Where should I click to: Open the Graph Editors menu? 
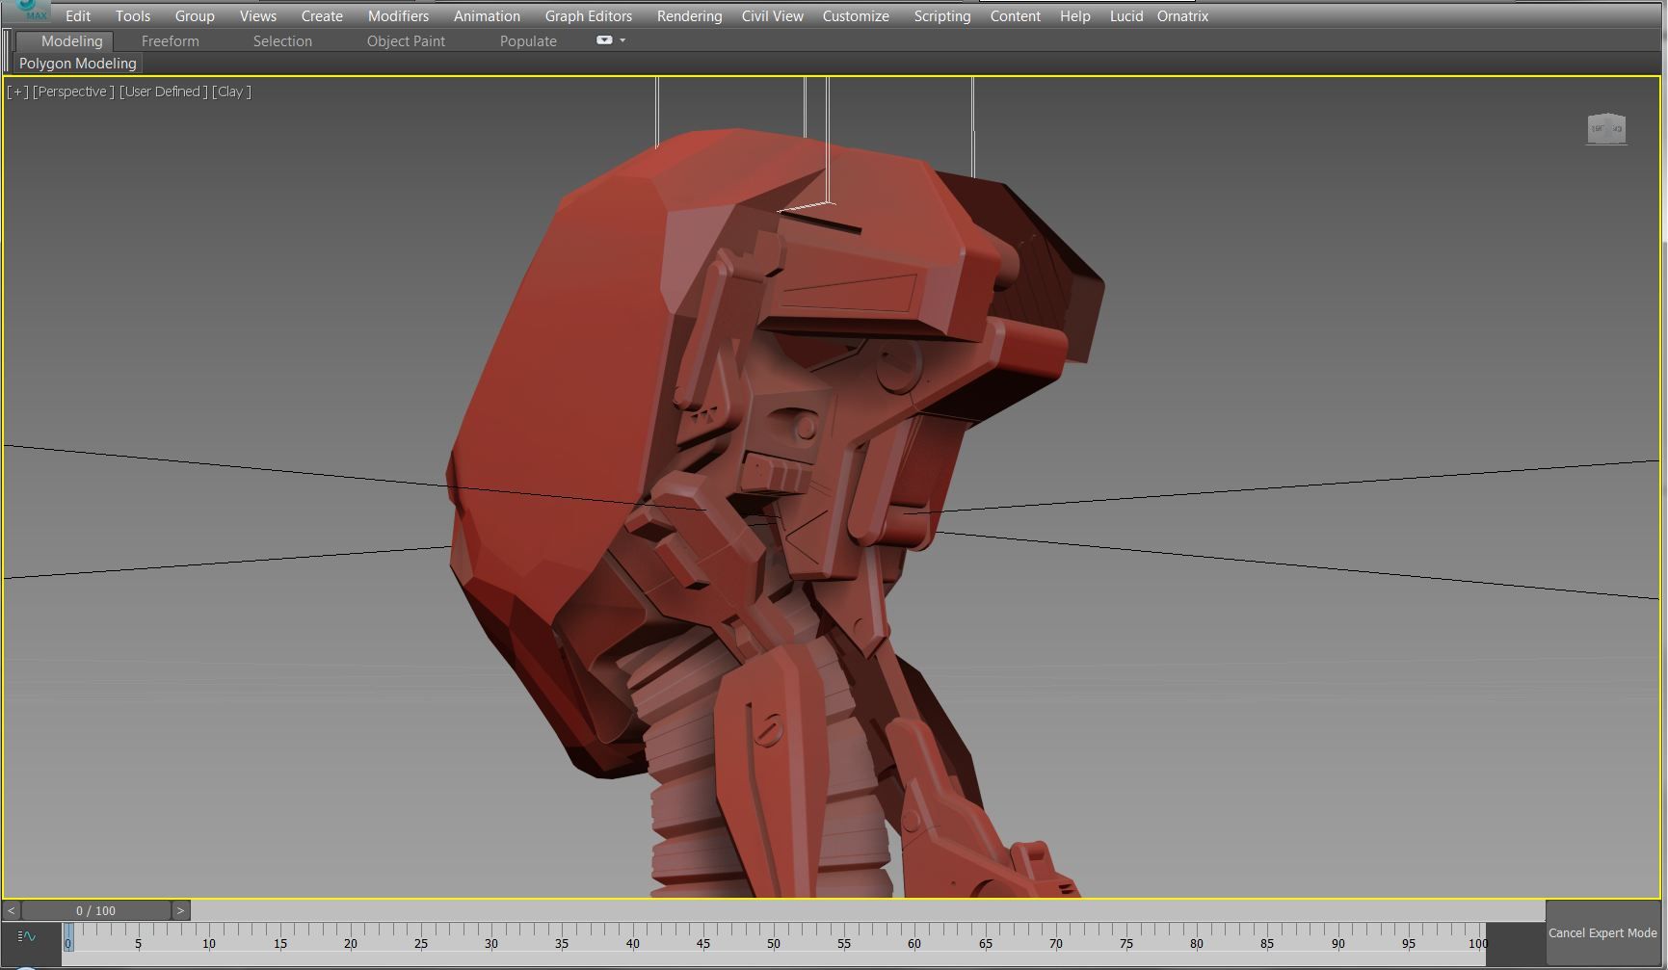pyautogui.click(x=588, y=16)
